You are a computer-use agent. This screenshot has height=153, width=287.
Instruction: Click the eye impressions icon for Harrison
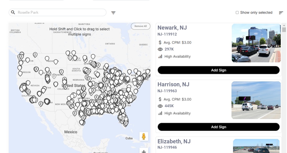[x=160, y=106]
